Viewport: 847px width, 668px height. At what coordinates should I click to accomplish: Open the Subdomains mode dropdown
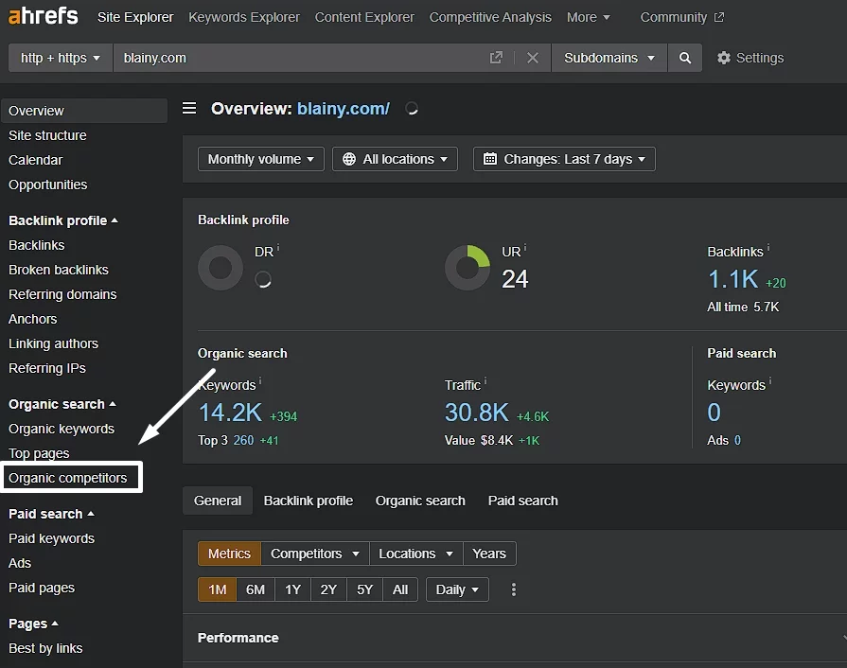point(609,58)
